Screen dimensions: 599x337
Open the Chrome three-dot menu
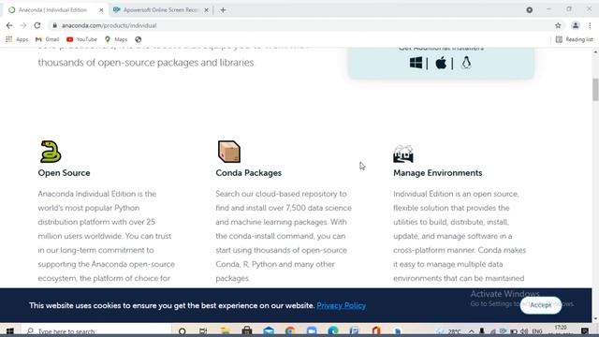pos(590,25)
